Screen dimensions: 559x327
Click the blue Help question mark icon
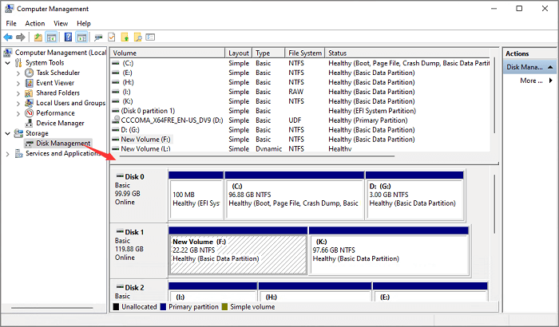click(x=68, y=37)
